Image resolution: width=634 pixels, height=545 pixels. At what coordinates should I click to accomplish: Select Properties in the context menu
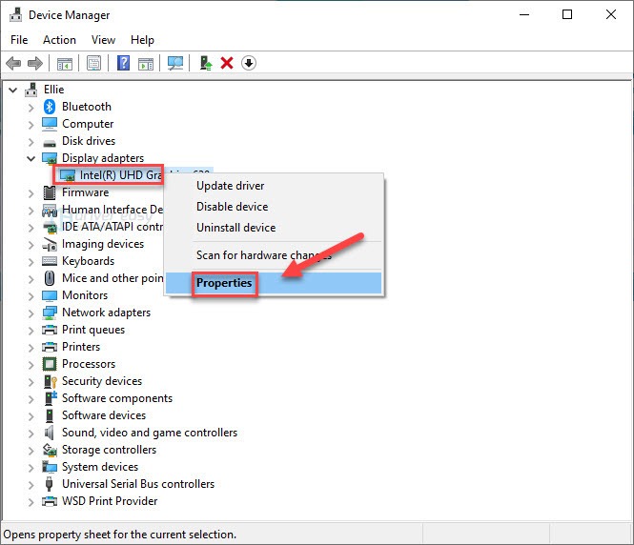pos(274,283)
